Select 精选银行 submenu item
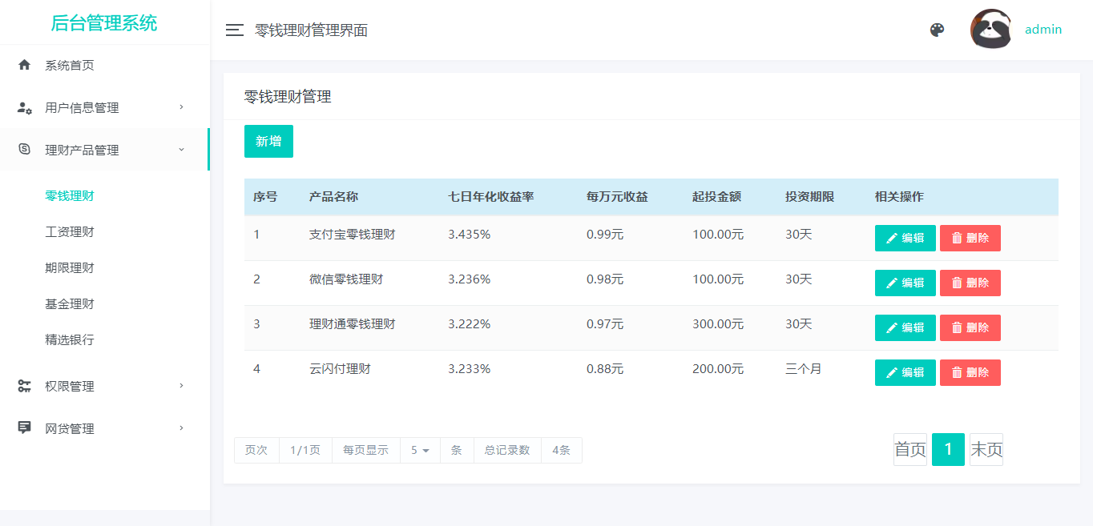This screenshot has height=526, width=1093. click(x=70, y=339)
